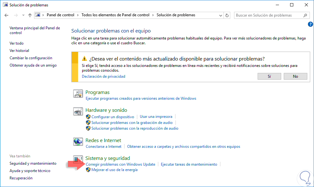314x187 pixels.
Task: Go back with the back arrow
Action: [x=6, y=15]
